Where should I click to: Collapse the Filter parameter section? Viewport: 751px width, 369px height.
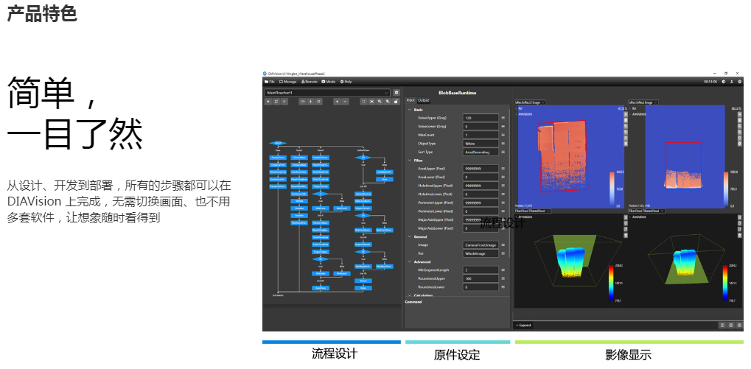pyautogui.click(x=409, y=160)
